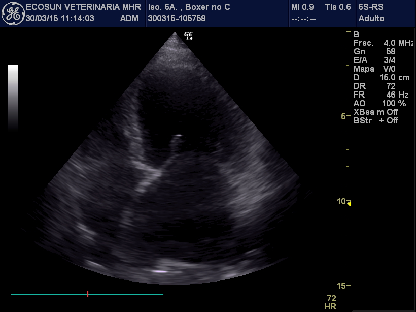
Task: Click the XBeam Off setting
Action: click(376, 112)
